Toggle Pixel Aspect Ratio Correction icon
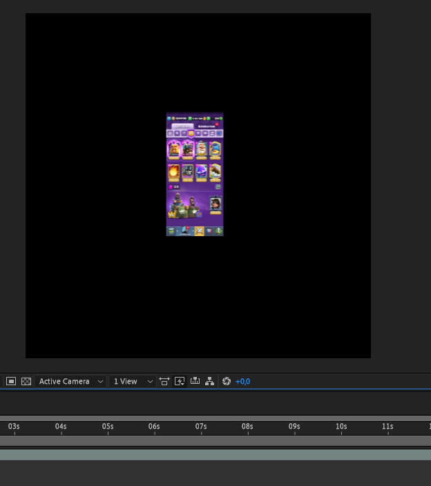Screen dimensions: 431x486 [x=164, y=381]
